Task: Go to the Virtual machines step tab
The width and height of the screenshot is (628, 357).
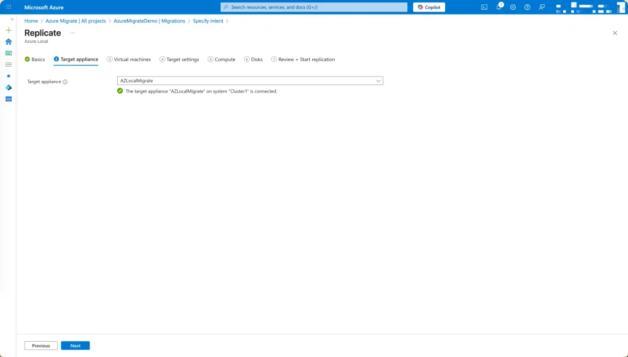Action: (129, 59)
